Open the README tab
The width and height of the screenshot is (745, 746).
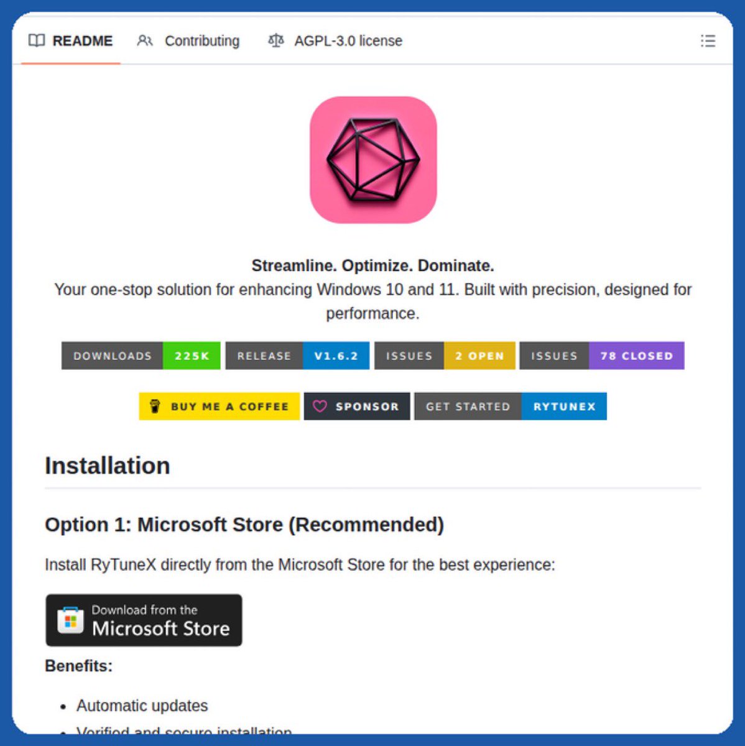70,41
